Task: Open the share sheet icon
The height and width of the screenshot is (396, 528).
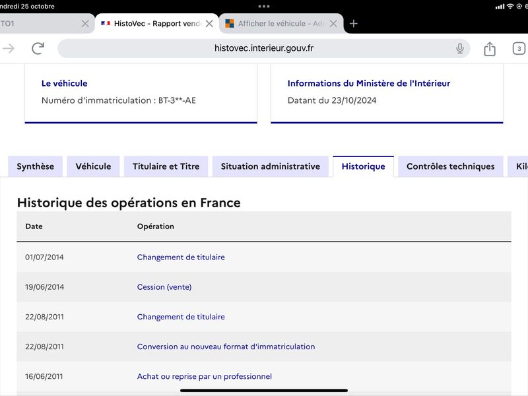Action: (489, 49)
